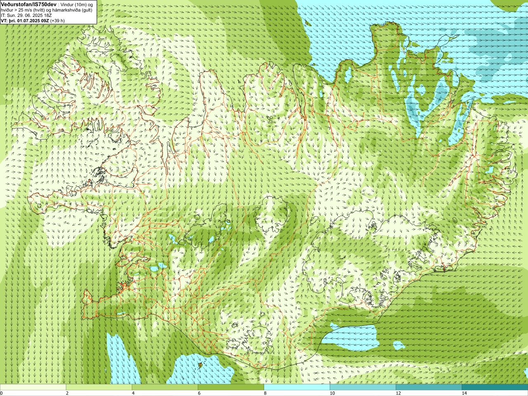Click the scale label '8'
Screen dimensions: 528x396
tap(265, 393)
